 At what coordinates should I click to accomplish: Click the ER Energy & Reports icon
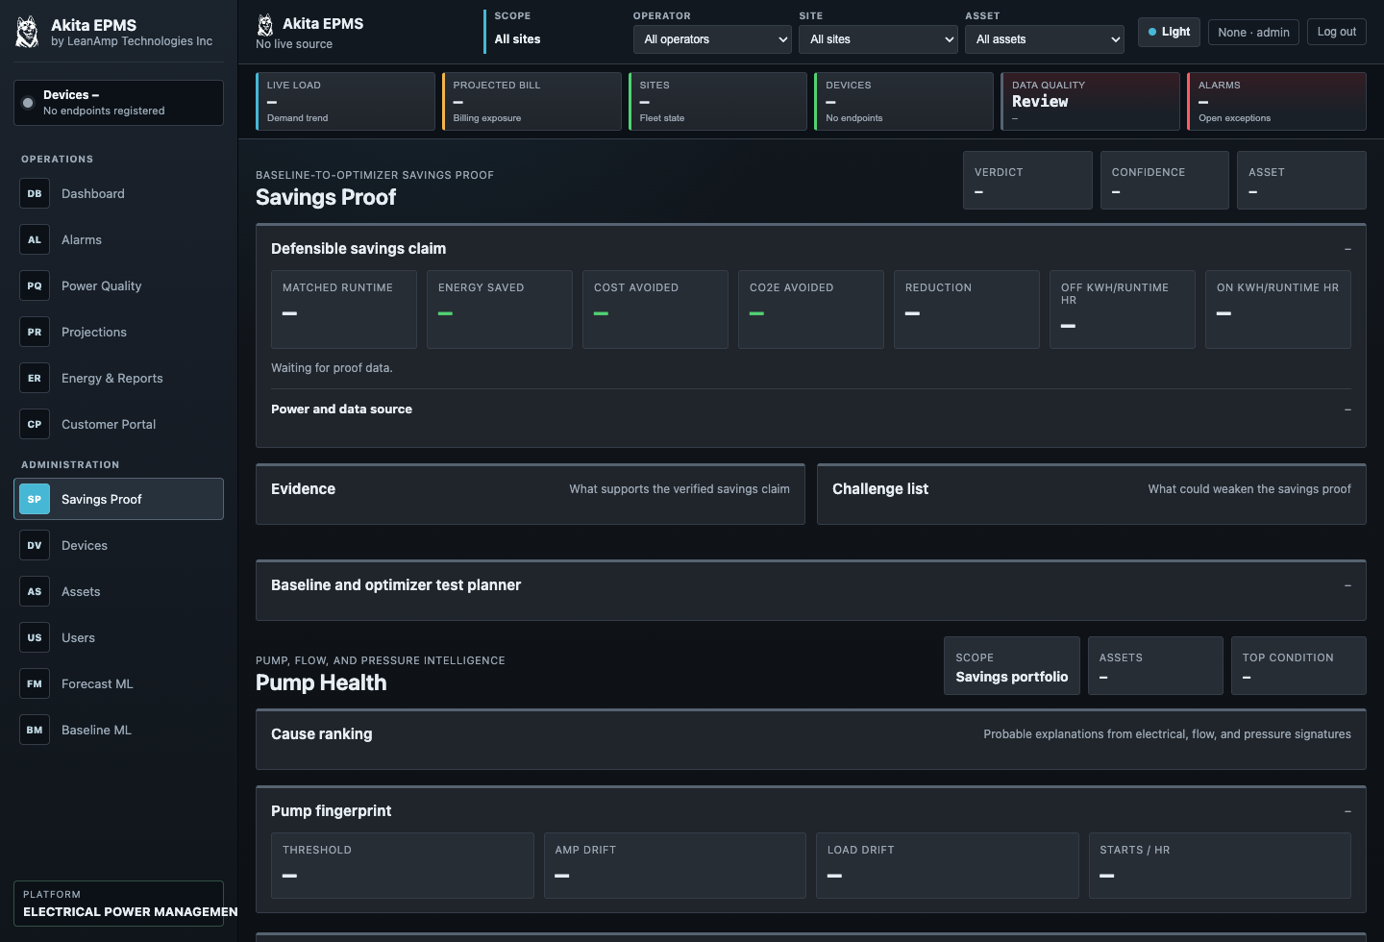35,378
